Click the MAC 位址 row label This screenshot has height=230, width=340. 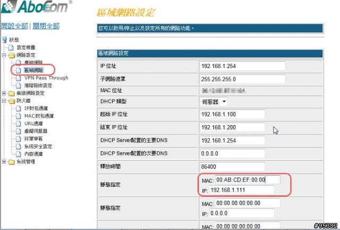pyautogui.click(x=111, y=91)
